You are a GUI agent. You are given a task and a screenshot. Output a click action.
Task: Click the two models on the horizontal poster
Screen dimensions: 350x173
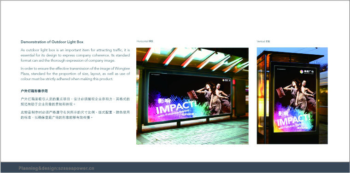click(x=214, y=98)
